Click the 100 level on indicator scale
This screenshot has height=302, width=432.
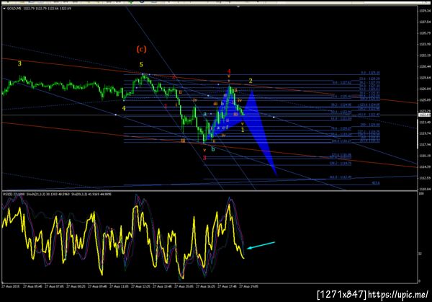tap(420, 194)
